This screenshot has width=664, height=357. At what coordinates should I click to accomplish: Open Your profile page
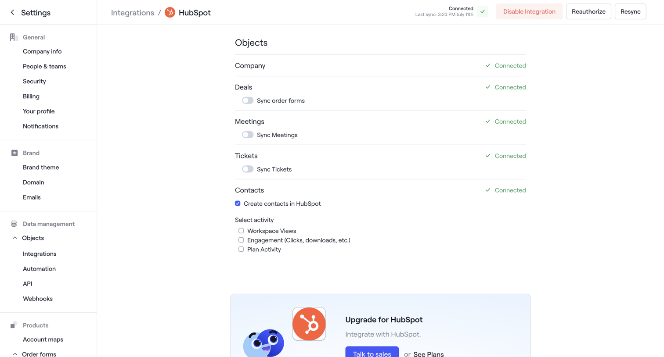(x=39, y=111)
